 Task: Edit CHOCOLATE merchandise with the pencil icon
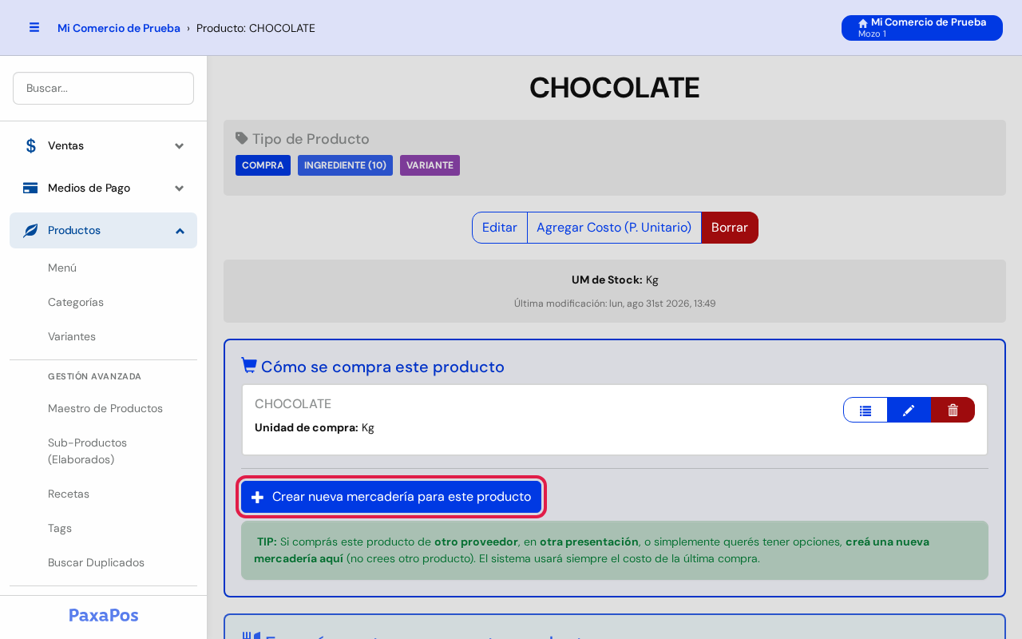point(909,410)
